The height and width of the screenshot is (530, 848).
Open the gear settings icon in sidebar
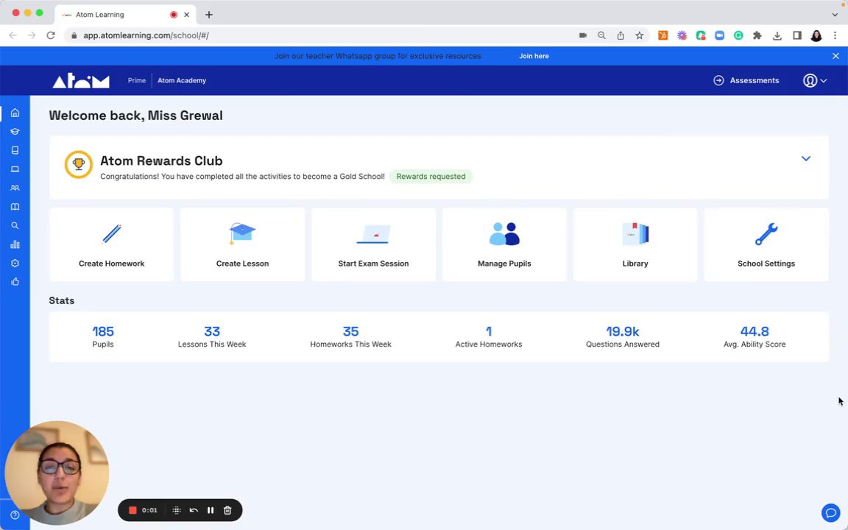(15, 264)
